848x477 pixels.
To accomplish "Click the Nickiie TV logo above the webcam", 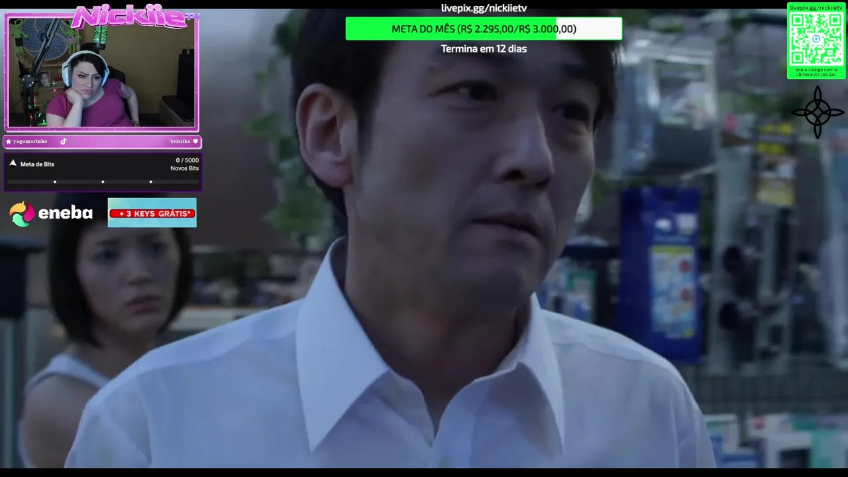I will click(136, 17).
